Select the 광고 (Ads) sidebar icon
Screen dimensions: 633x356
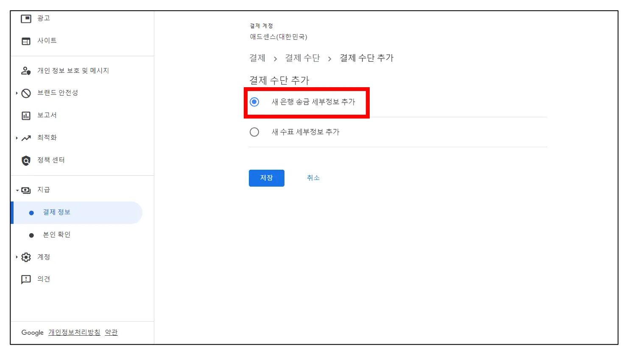coord(26,18)
